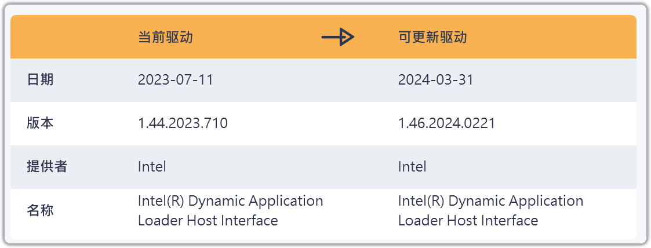Screen dimensions: 651x248
Task: Select current driver name Intel(R) Dynamic Application
Action: pyautogui.click(x=230, y=201)
